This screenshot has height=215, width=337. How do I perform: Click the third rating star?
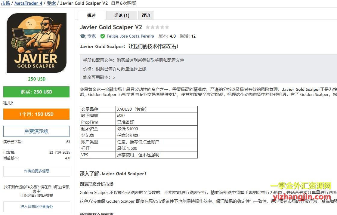tap(157, 27)
